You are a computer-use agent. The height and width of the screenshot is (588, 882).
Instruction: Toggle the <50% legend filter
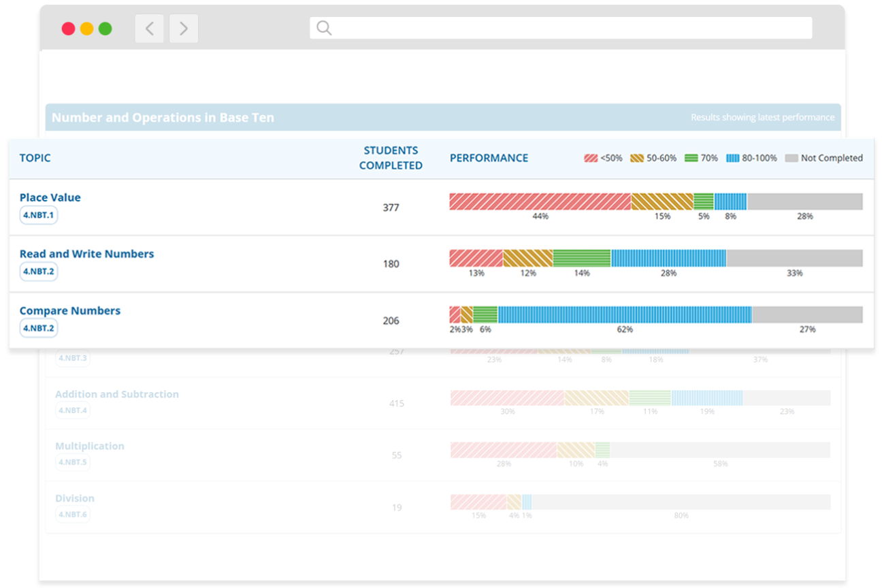coord(602,157)
